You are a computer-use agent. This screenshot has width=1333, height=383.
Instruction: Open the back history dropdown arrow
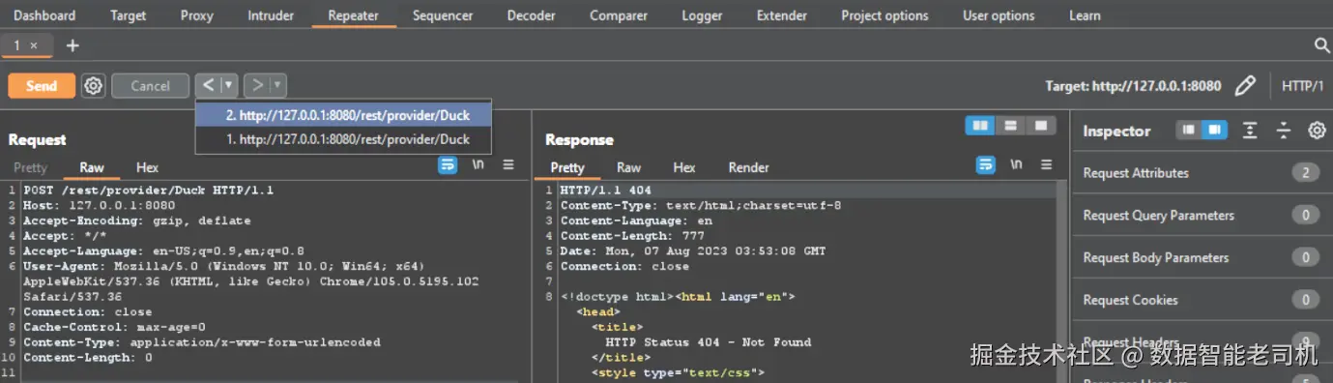click(x=229, y=85)
